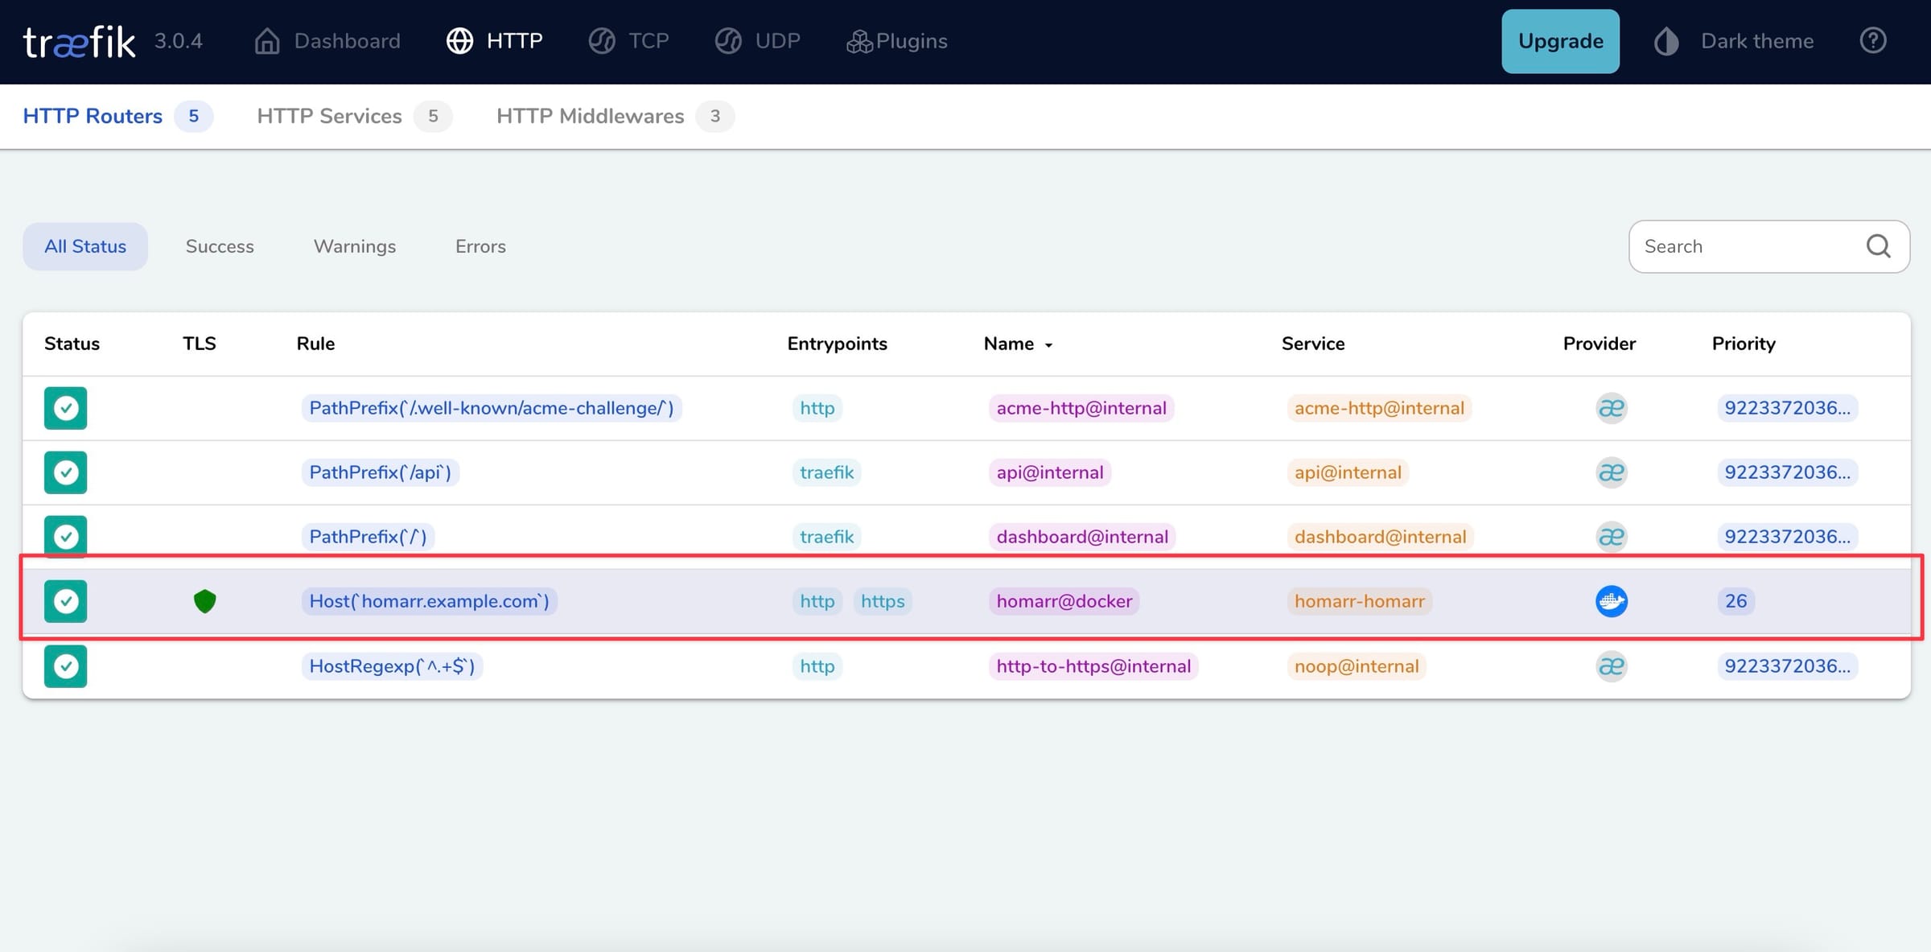
Task: Open the UDP section icon
Action: tap(727, 40)
